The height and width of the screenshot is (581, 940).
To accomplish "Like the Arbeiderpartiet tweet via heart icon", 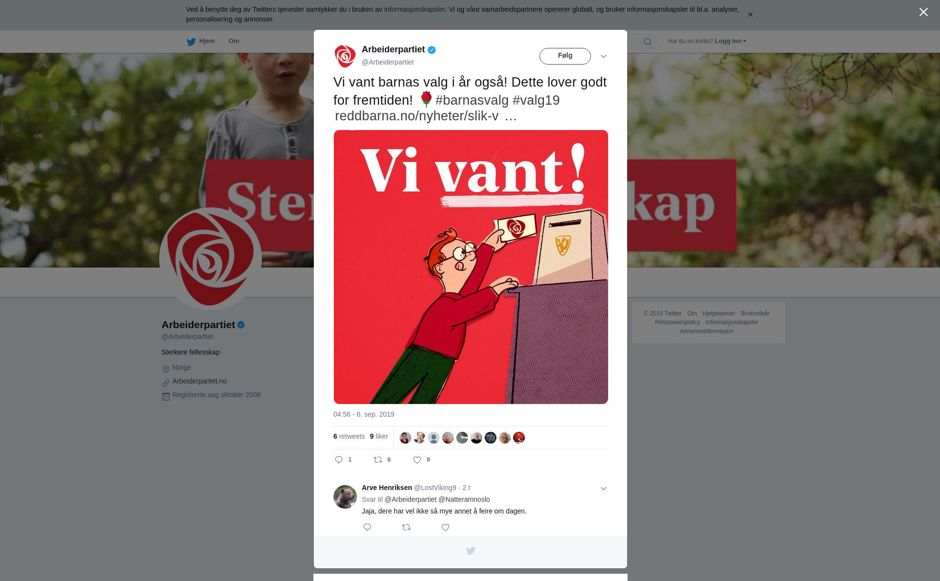I will [x=417, y=460].
